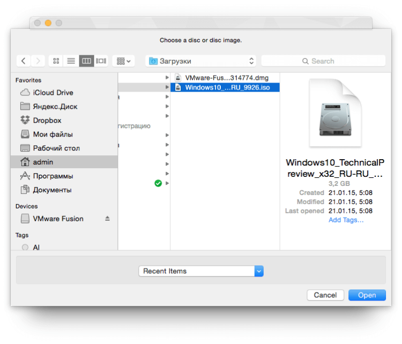
Task: Click the up-down arrows of the path popup
Action: click(x=251, y=61)
